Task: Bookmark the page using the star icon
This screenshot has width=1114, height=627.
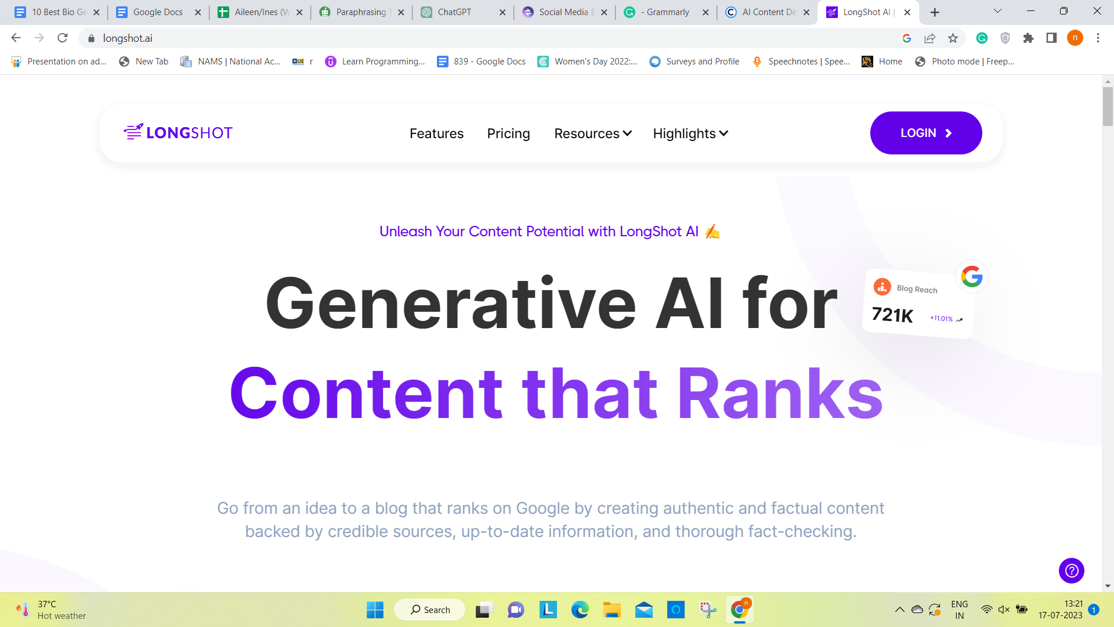Action: (x=952, y=38)
